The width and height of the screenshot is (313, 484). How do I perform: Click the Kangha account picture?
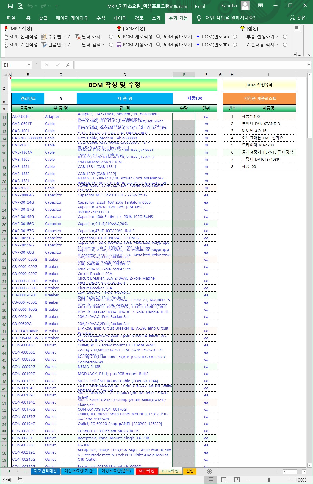[245, 6]
